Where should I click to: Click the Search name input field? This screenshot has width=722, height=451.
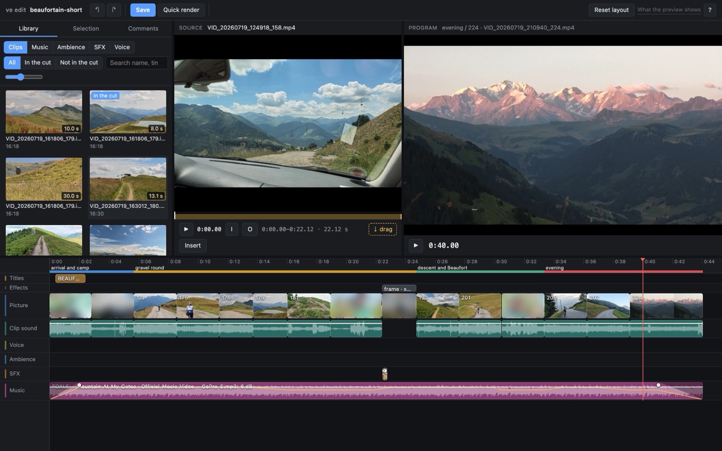[137, 62]
